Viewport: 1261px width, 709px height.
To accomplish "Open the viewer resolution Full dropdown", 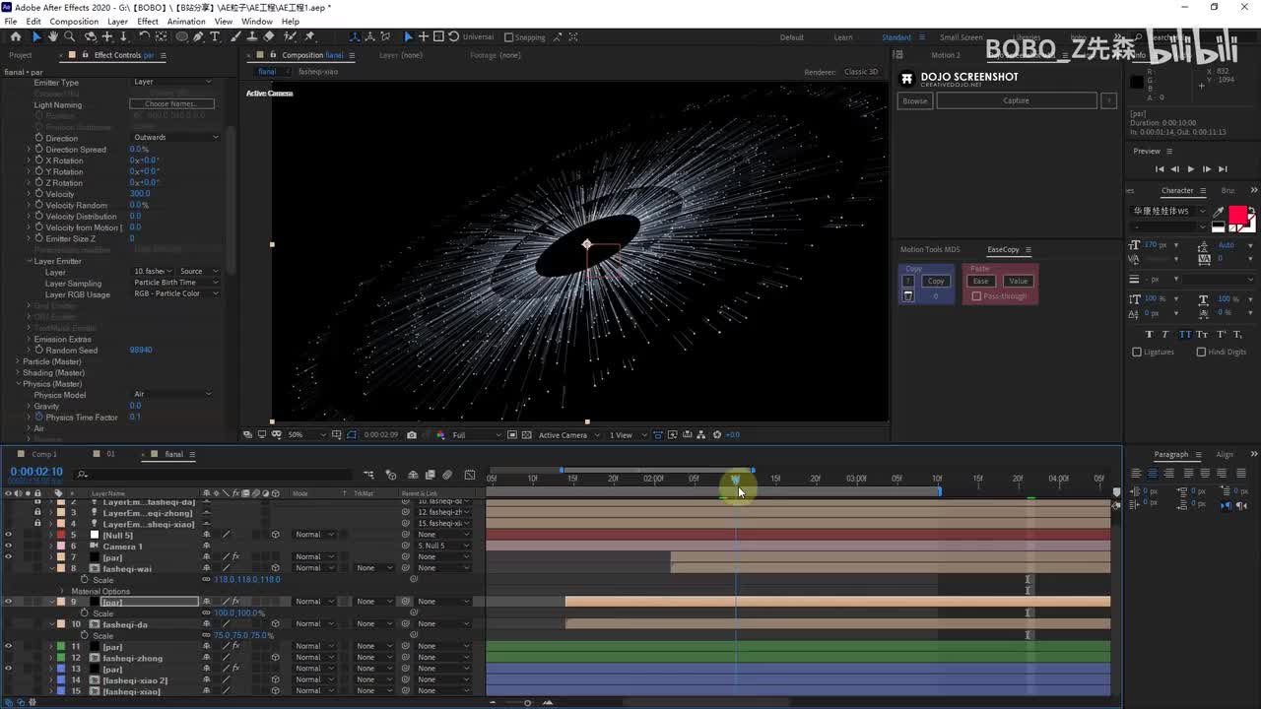I will pyautogui.click(x=475, y=435).
